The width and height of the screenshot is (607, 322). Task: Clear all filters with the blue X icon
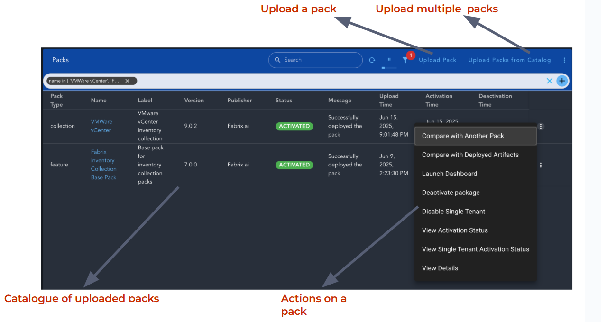pyautogui.click(x=550, y=81)
